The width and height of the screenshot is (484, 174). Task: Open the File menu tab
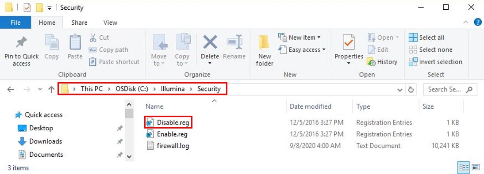point(15,23)
